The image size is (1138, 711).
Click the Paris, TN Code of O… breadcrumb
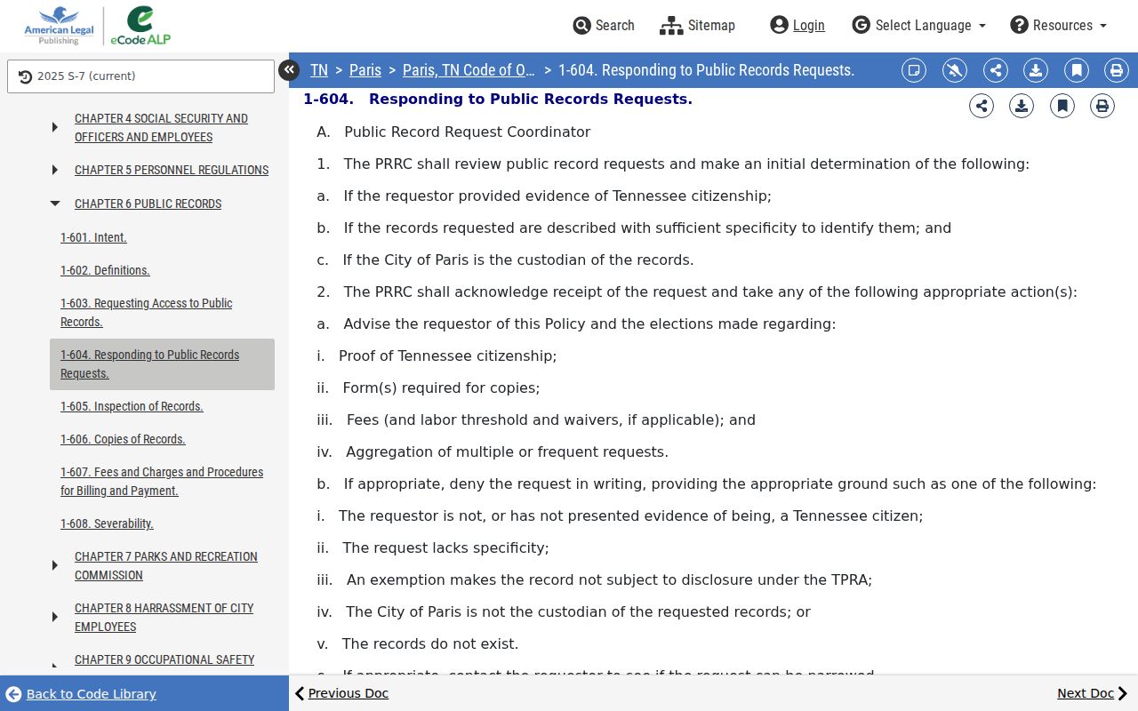pos(469,70)
